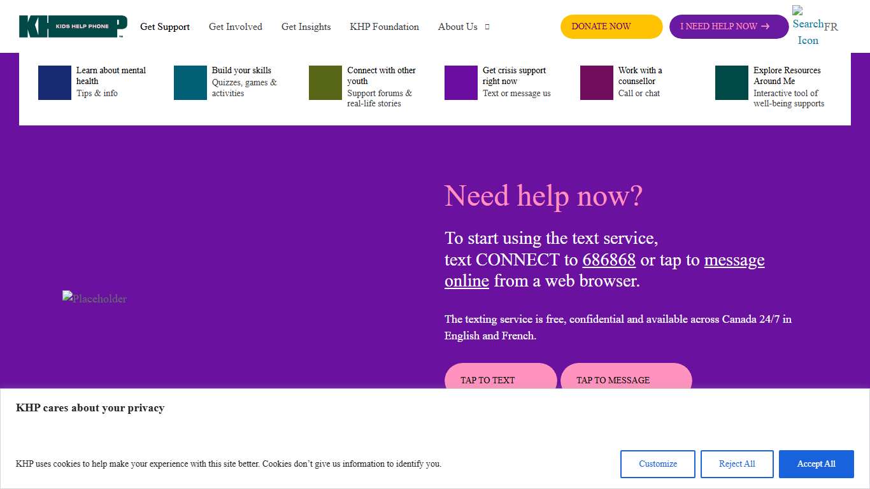The width and height of the screenshot is (870, 489).
Task: Open the Get Support menu
Action: (165, 27)
